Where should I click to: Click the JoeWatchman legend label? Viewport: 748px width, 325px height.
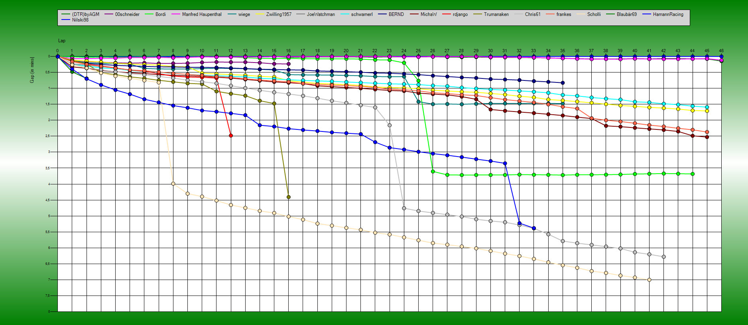pos(321,14)
